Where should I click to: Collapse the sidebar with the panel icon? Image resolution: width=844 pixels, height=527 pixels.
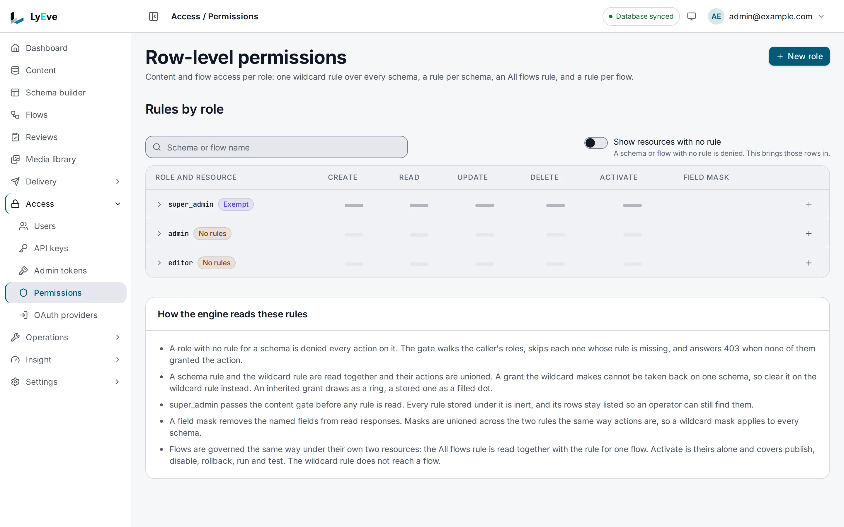(x=154, y=16)
